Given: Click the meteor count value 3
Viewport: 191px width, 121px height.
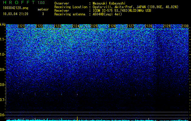Looking at the screenshot, I should (x=43, y=14).
